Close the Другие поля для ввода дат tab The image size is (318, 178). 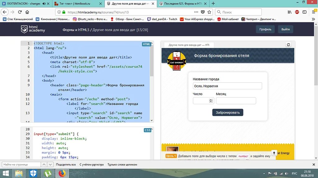coord(153,4)
